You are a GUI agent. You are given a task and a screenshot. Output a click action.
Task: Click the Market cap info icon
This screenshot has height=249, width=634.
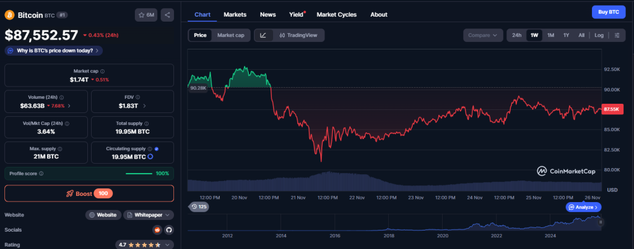coord(102,71)
